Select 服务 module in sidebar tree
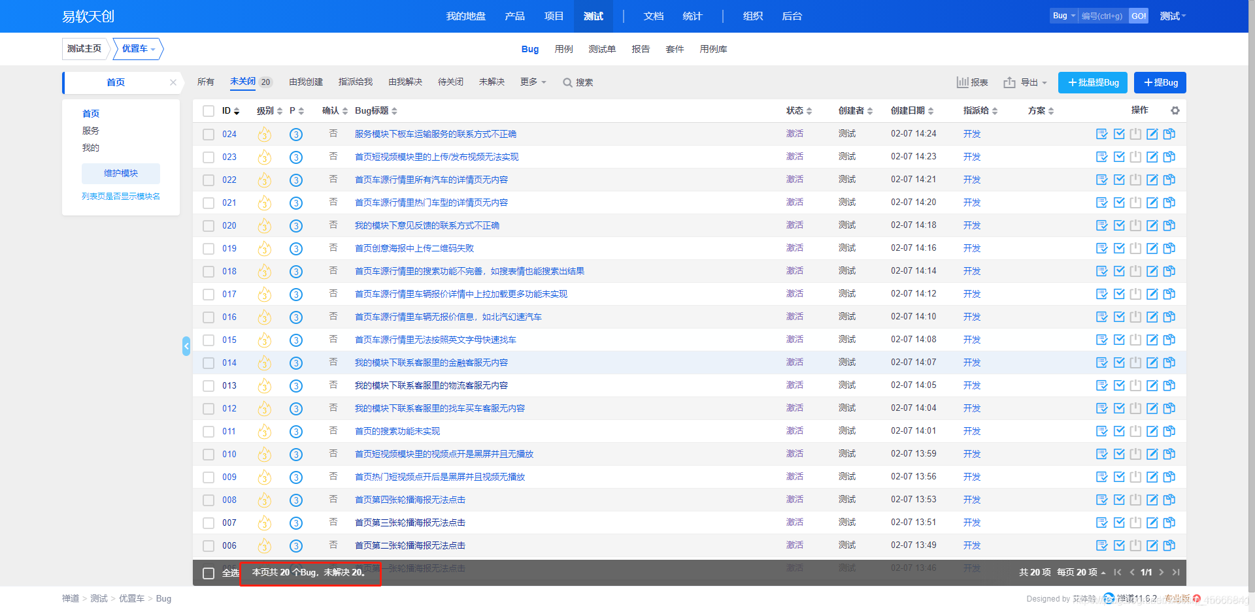Image resolution: width=1255 pixels, height=612 pixels. pos(91,131)
